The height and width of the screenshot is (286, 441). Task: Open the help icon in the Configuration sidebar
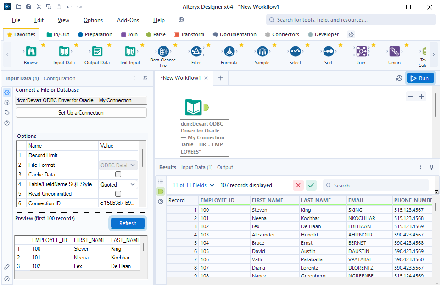pyautogui.click(x=6, y=123)
